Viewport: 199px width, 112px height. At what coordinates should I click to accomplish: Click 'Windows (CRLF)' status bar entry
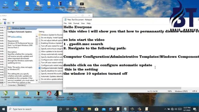click(x=181, y=91)
